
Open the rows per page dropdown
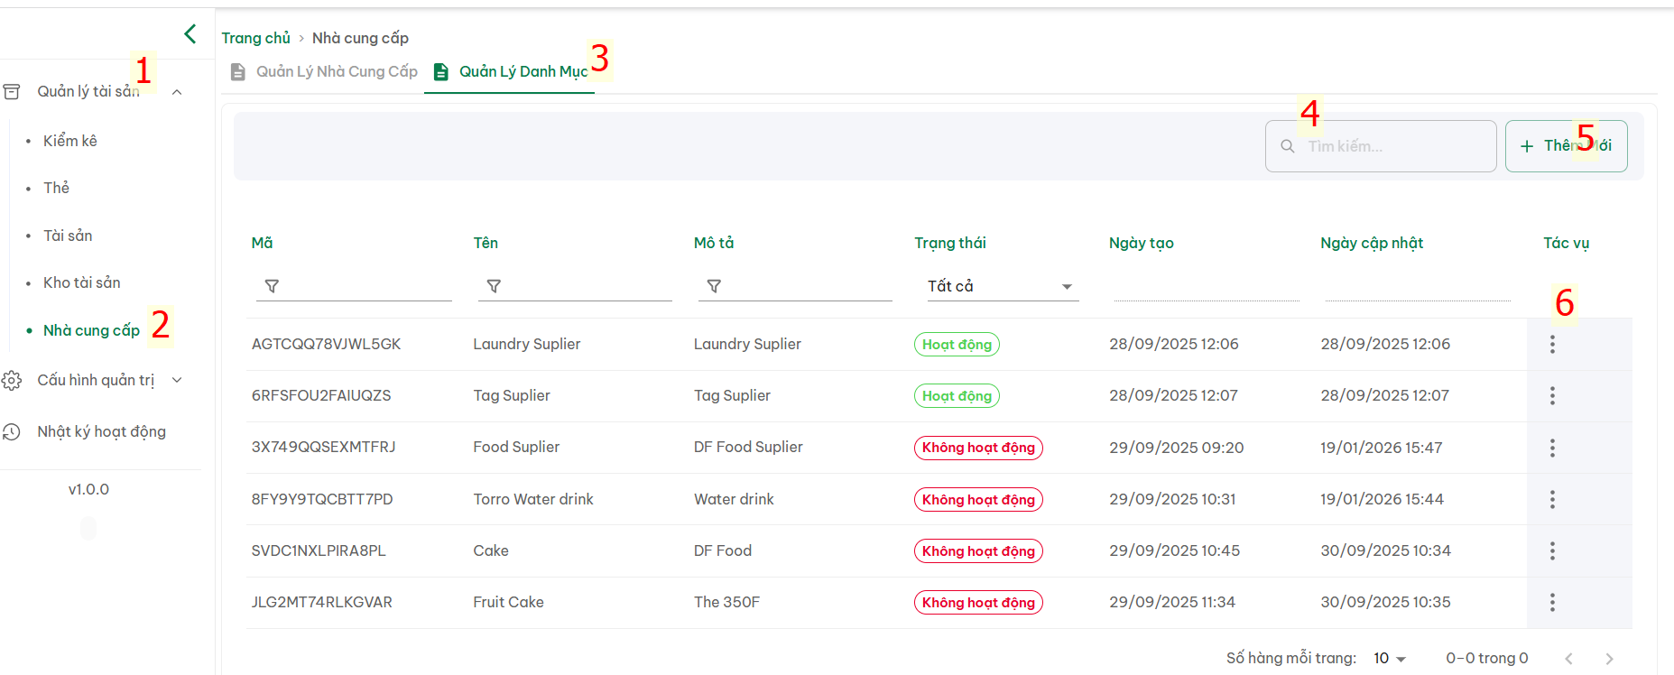pos(1390,659)
